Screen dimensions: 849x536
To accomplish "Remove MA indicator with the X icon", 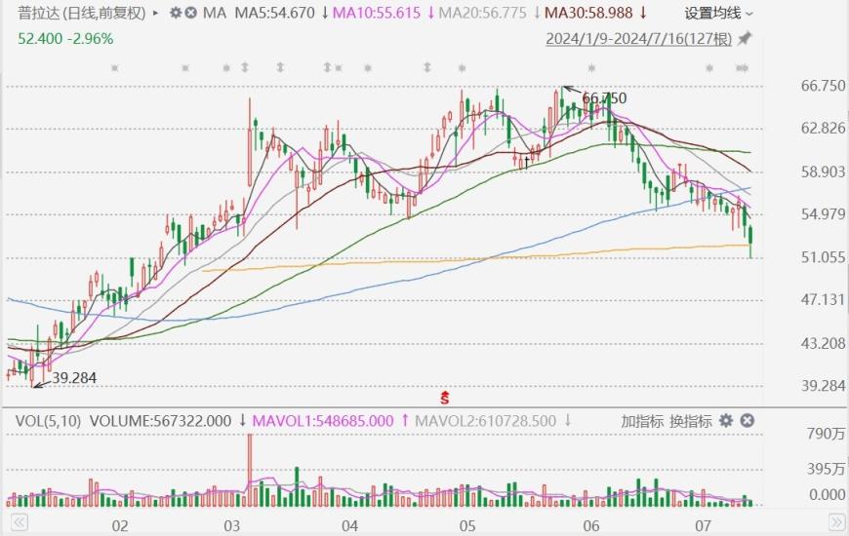I will coord(190,14).
